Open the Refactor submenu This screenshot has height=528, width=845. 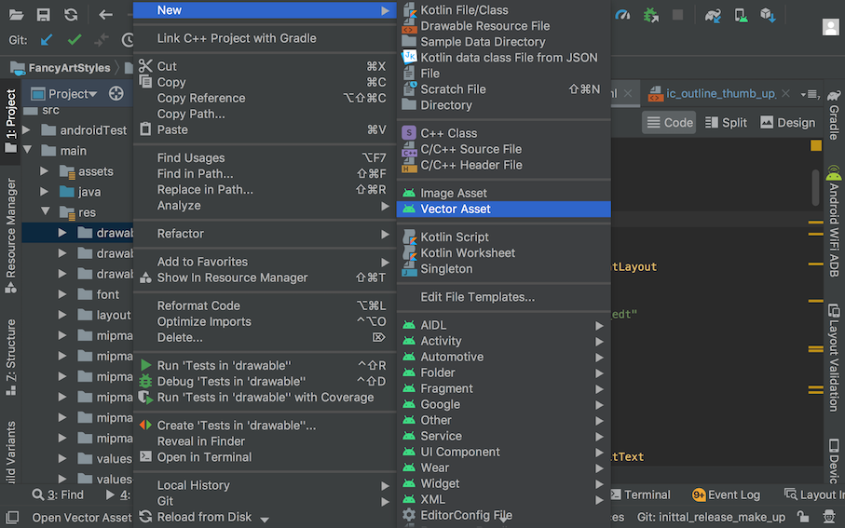pos(265,234)
